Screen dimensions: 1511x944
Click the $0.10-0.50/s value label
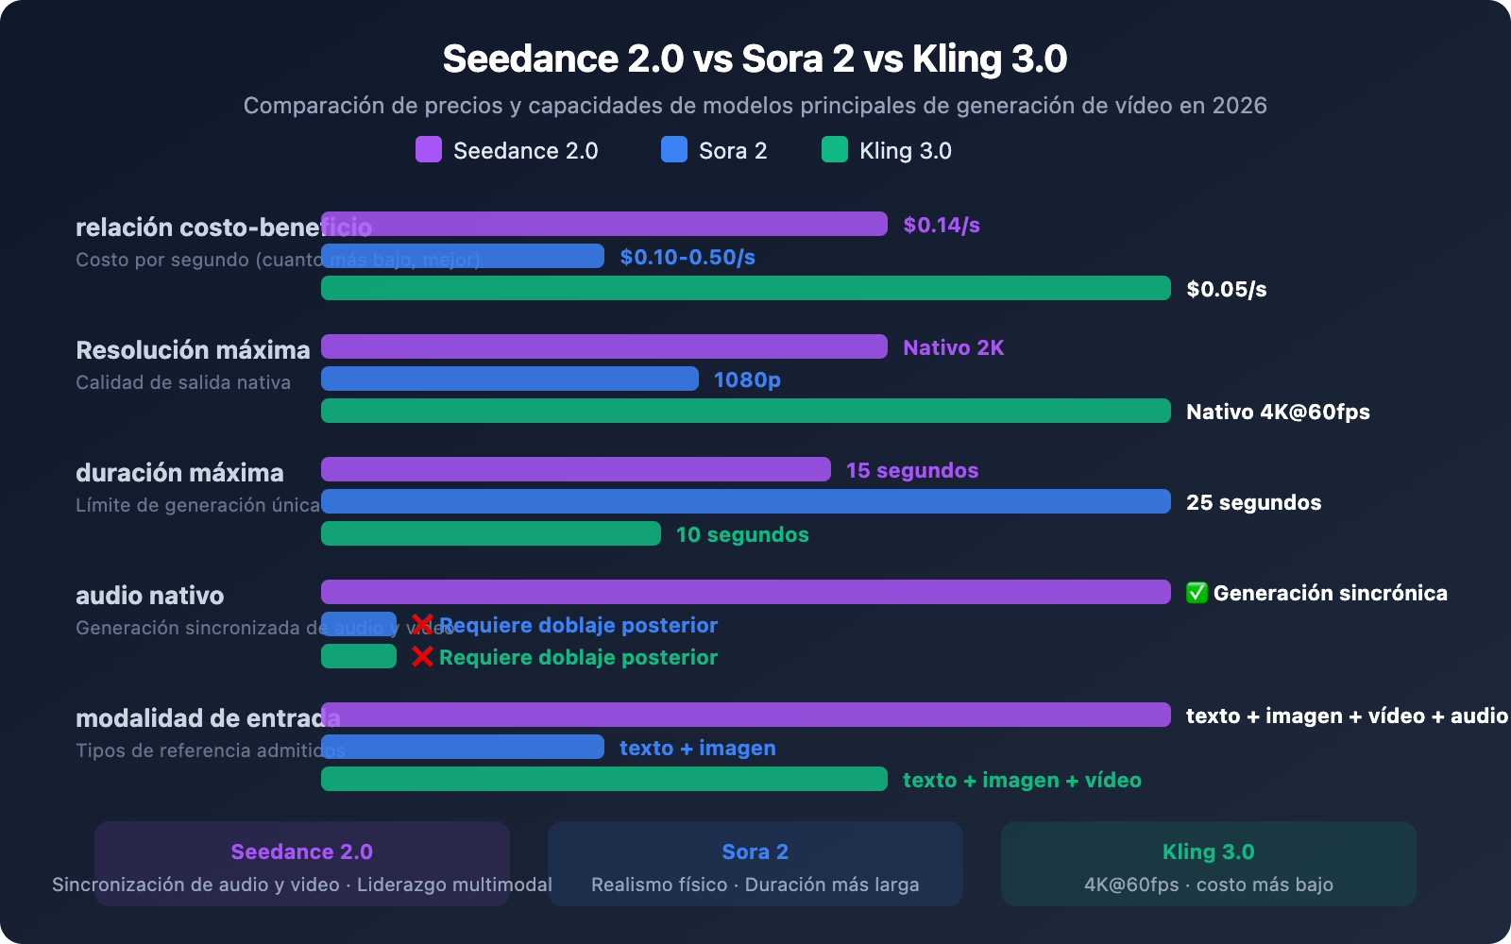click(687, 256)
